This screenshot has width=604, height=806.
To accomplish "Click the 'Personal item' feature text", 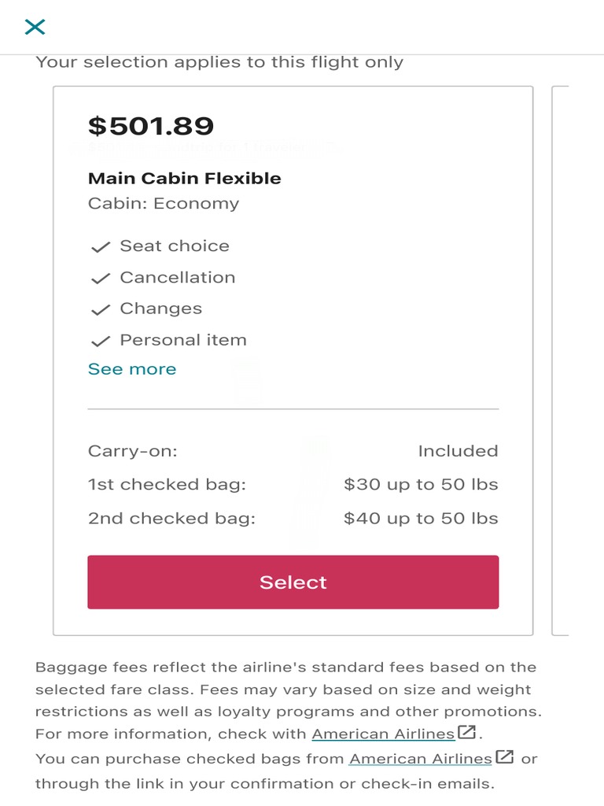I will click(183, 340).
